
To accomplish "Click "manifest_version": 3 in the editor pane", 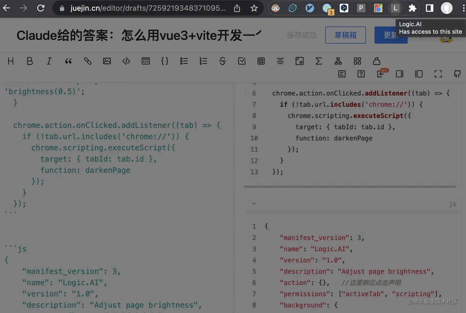I will [71, 271].
